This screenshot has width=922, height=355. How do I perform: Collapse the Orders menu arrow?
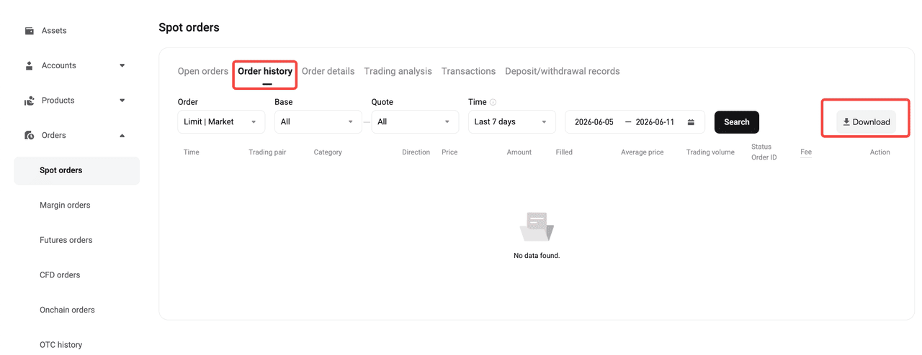pyautogui.click(x=122, y=135)
